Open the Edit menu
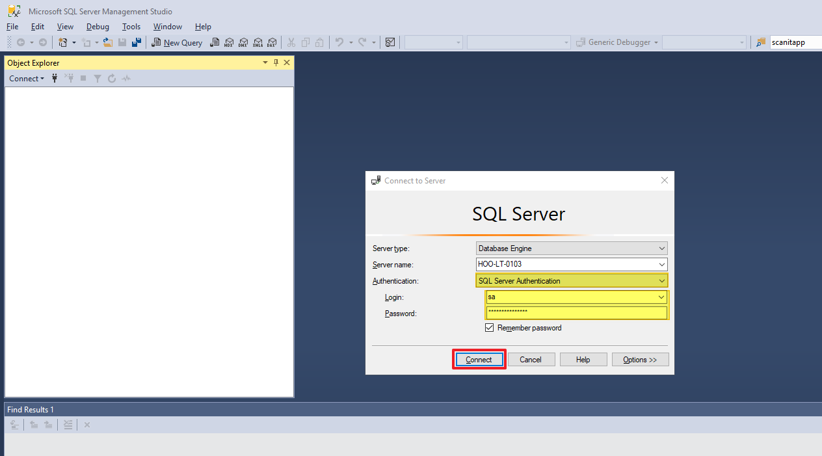The width and height of the screenshot is (822, 456). click(38, 27)
